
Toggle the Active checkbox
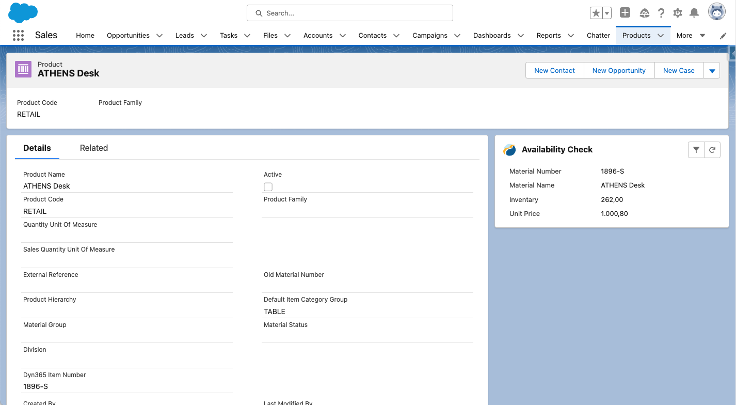pyautogui.click(x=268, y=187)
